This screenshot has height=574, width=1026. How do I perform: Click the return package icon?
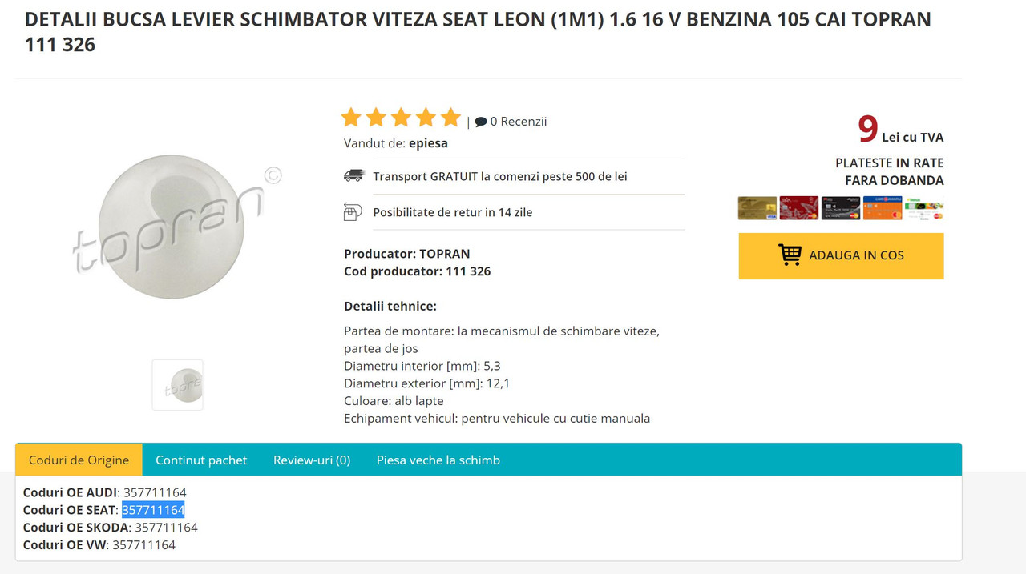353,212
